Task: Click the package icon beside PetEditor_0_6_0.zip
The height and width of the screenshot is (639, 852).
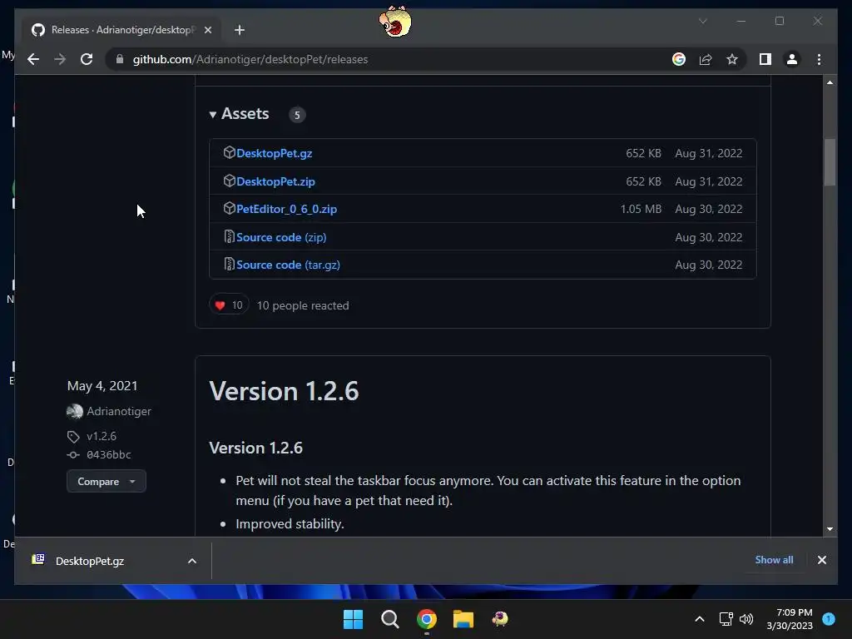Action: 230,208
